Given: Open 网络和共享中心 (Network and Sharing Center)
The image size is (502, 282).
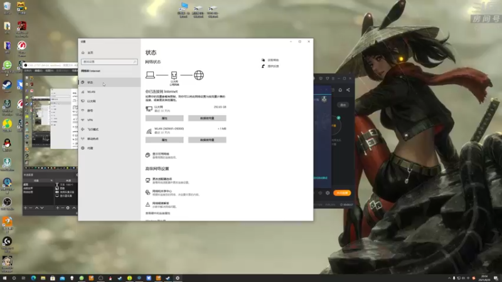Looking at the screenshot, I should pos(172,193).
